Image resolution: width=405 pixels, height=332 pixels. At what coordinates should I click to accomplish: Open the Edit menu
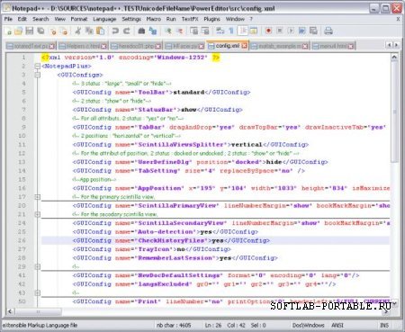tap(22, 19)
